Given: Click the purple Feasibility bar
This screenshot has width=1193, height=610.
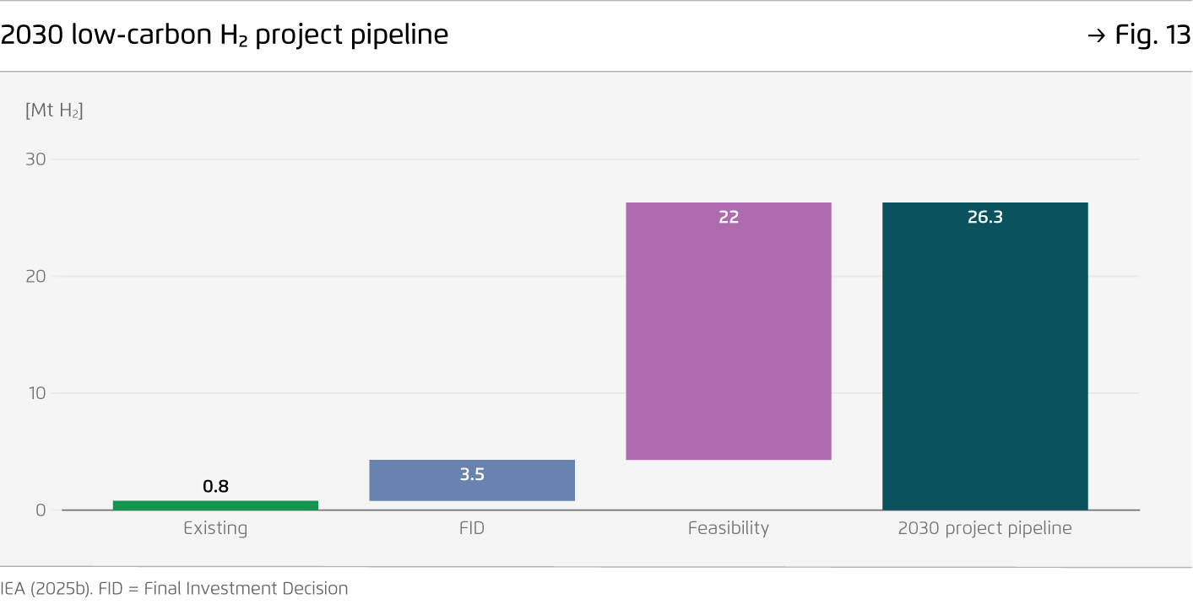Looking at the screenshot, I should pos(729,337).
